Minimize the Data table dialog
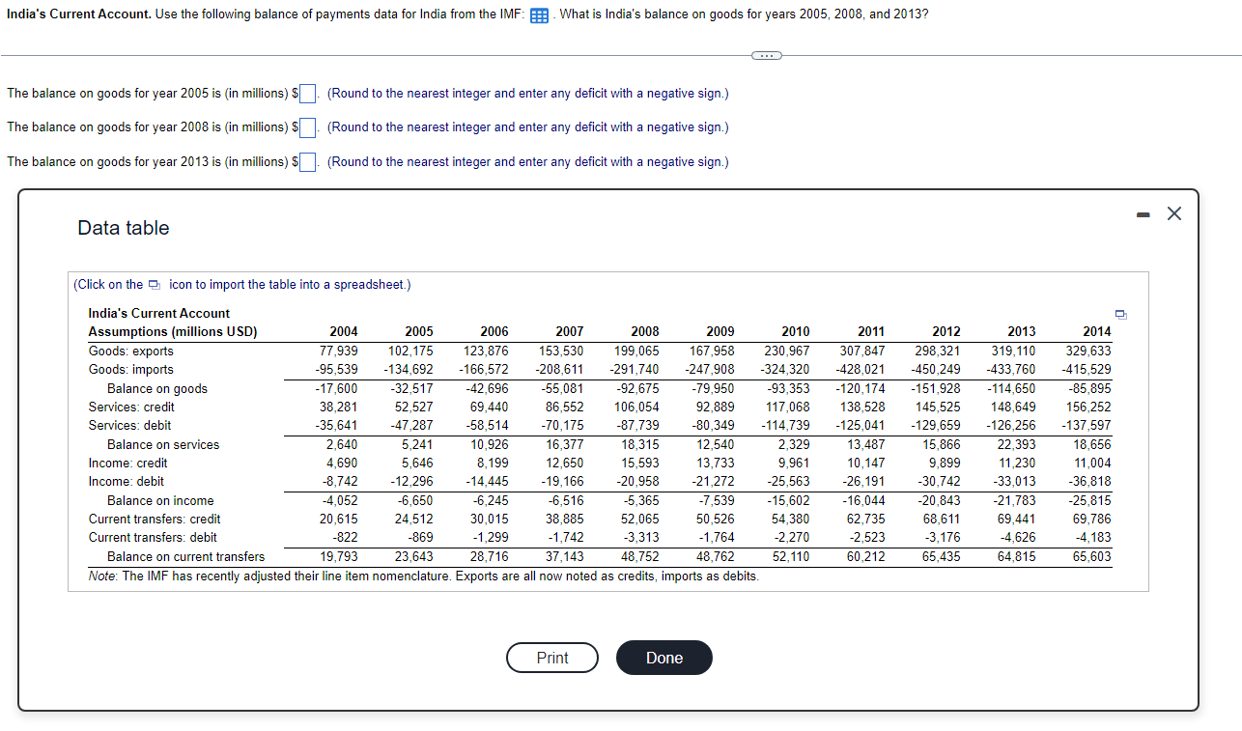Viewport: 1242px width, 731px height. [x=1142, y=214]
